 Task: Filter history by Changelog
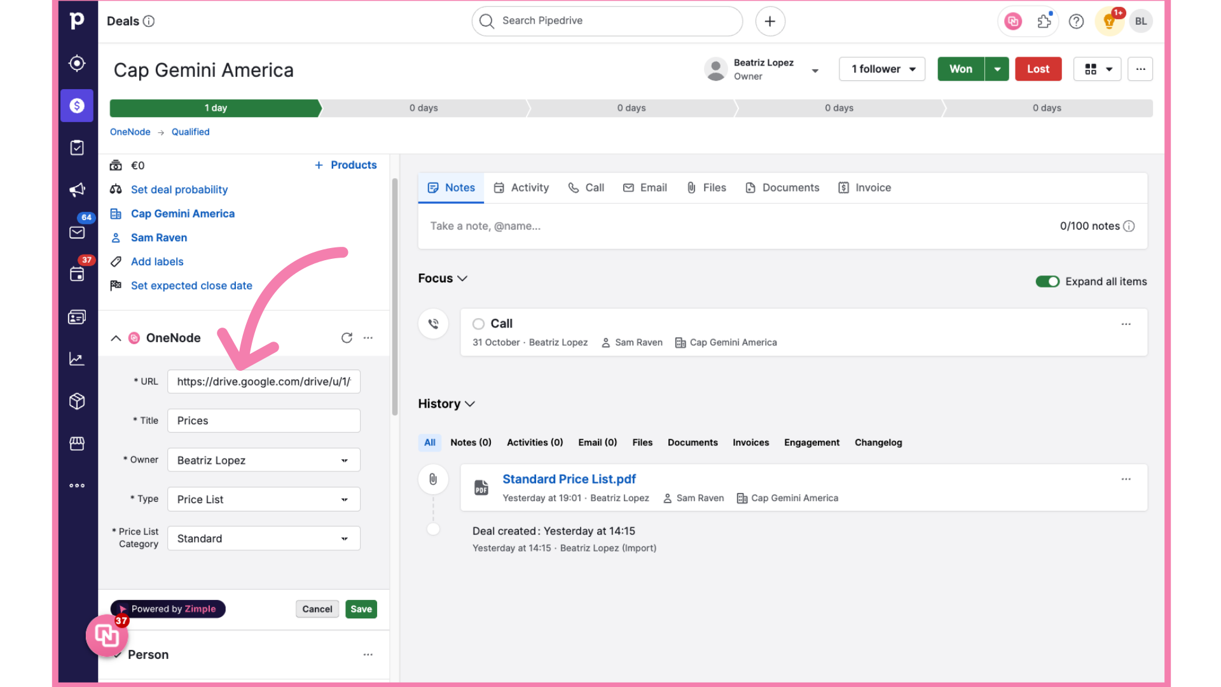tap(878, 443)
